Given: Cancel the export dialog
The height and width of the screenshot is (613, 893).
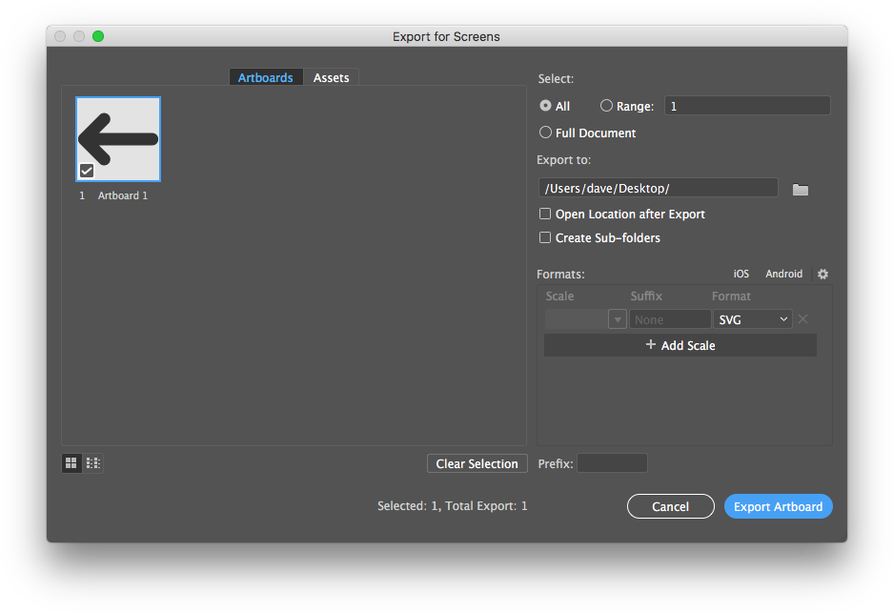Looking at the screenshot, I should [x=670, y=506].
